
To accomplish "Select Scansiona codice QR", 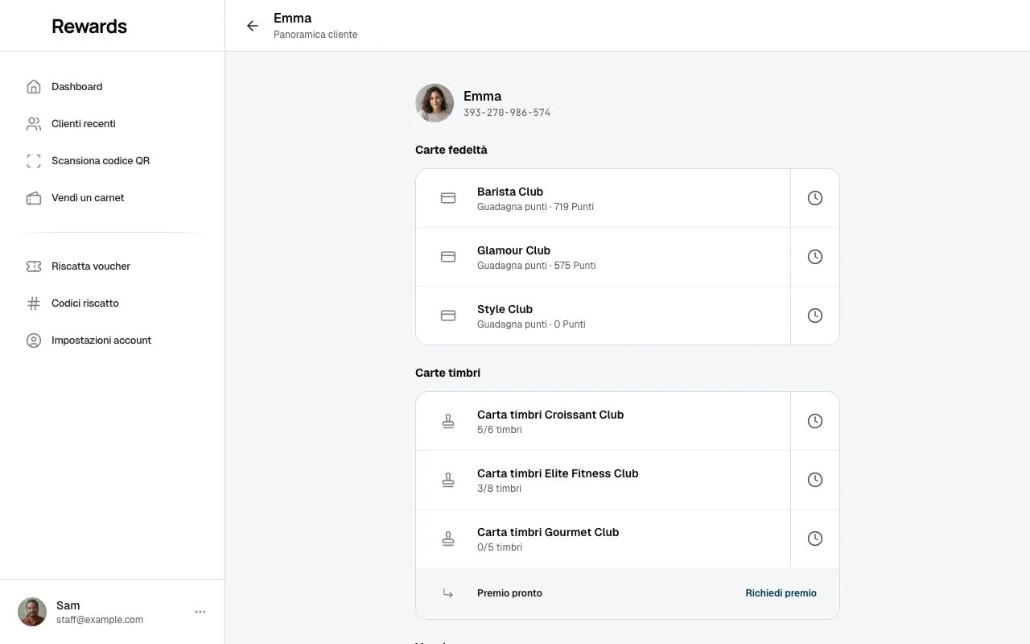I will coord(113,161).
